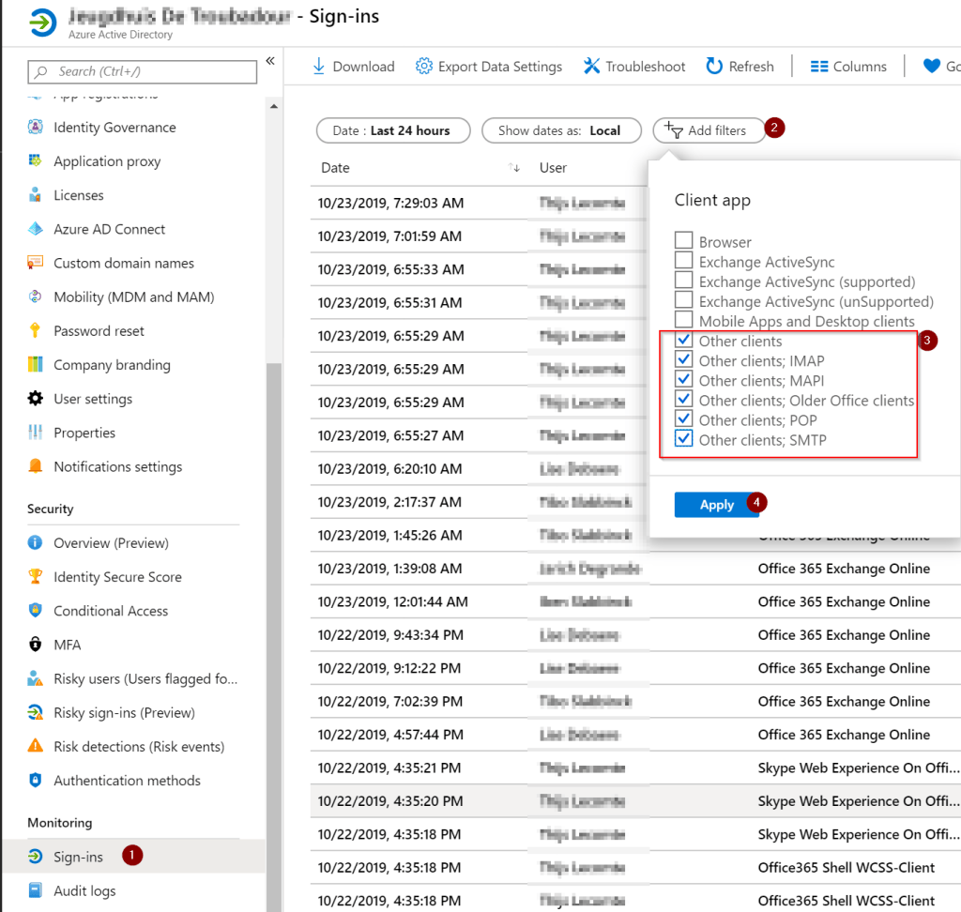The width and height of the screenshot is (961, 912).
Task: Click the blue heart feedback icon
Action: click(932, 66)
